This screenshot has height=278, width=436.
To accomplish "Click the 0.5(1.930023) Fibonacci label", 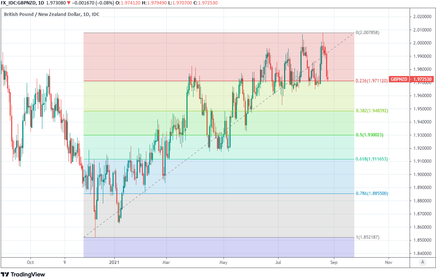I will [369, 135].
